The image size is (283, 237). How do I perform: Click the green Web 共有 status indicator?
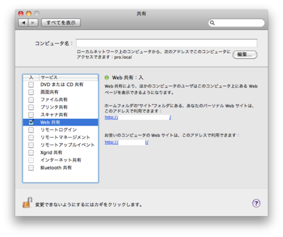[107, 77]
